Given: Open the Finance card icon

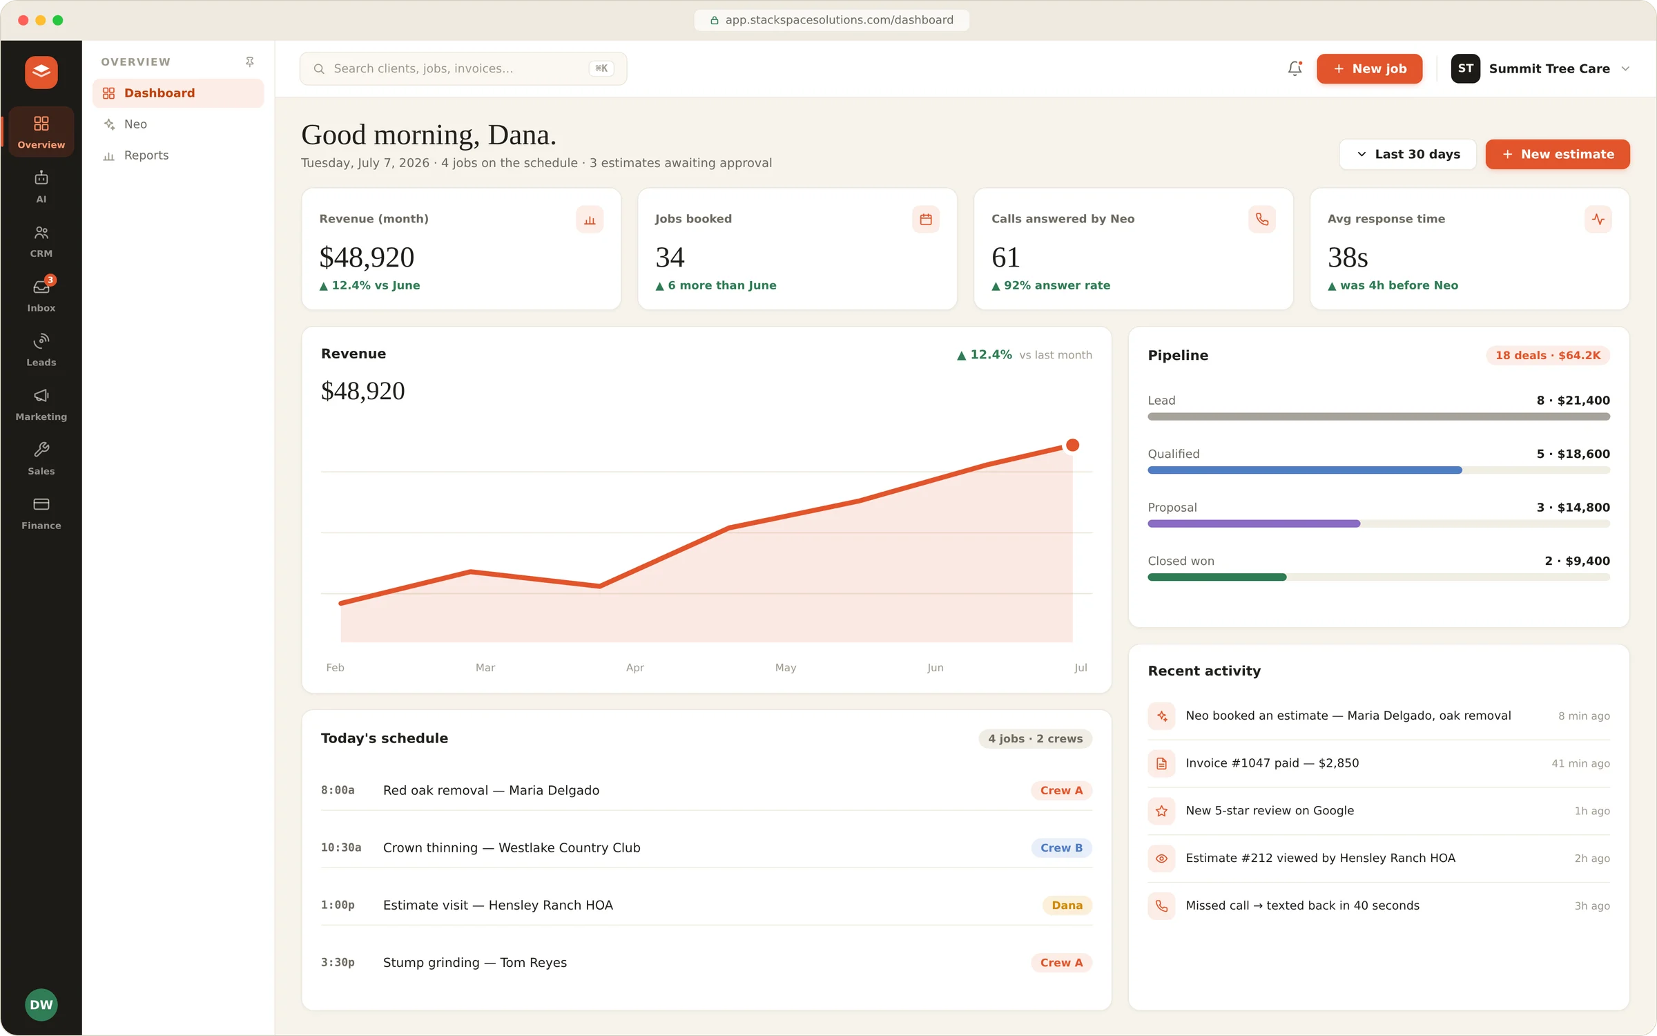Looking at the screenshot, I should tap(41, 513).
